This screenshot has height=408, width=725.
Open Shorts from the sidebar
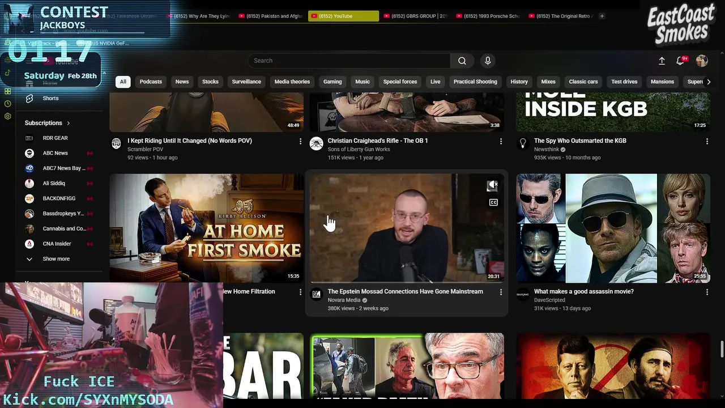pyautogui.click(x=50, y=98)
